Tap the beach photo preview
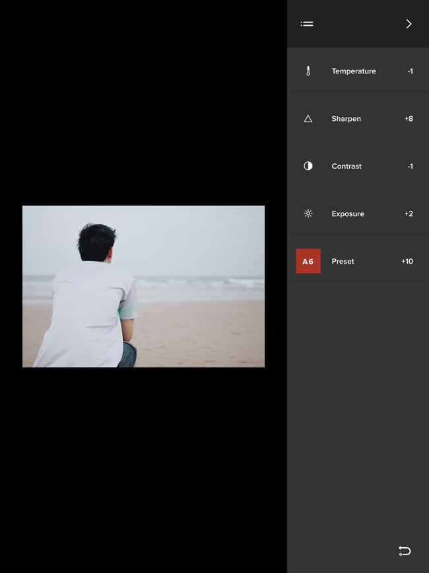The width and height of the screenshot is (429, 573). pos(143,287)
